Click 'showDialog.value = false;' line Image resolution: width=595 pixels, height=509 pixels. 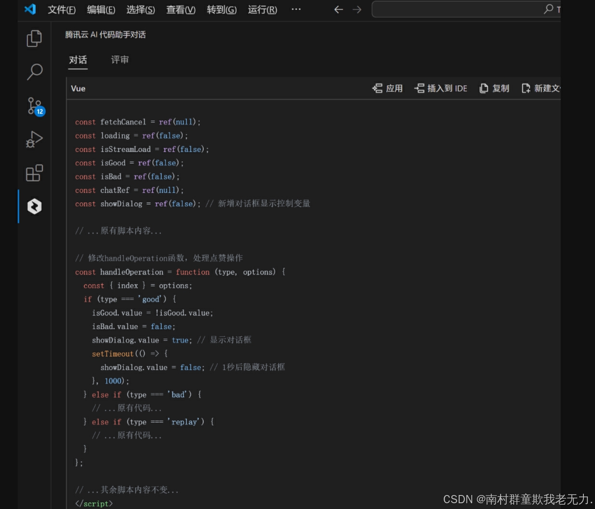click(x=153, y=367)
